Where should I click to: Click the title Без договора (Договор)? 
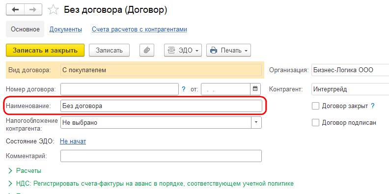tap(115, 10)
